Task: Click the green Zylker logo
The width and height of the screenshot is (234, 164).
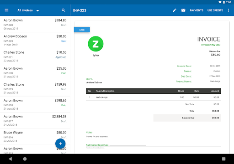Action: click(96, 44)
